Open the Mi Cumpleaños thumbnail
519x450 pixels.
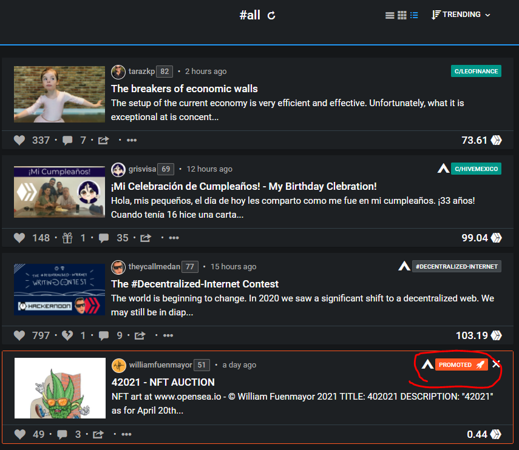tap(59, 192)
